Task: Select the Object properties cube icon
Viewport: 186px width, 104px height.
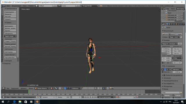Action: 176,24
